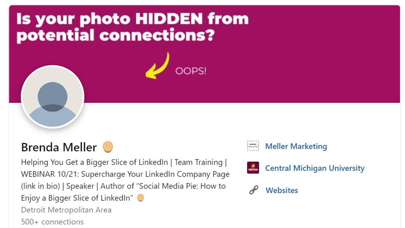Click the Central Michigan University logo
This screenshot has width=405, height=228.
click(x=253, y=168)
